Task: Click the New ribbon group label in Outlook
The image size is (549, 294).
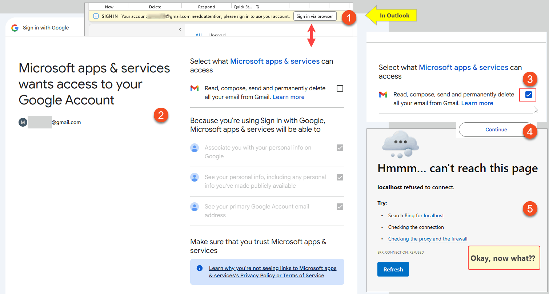Action: point(109,7)
